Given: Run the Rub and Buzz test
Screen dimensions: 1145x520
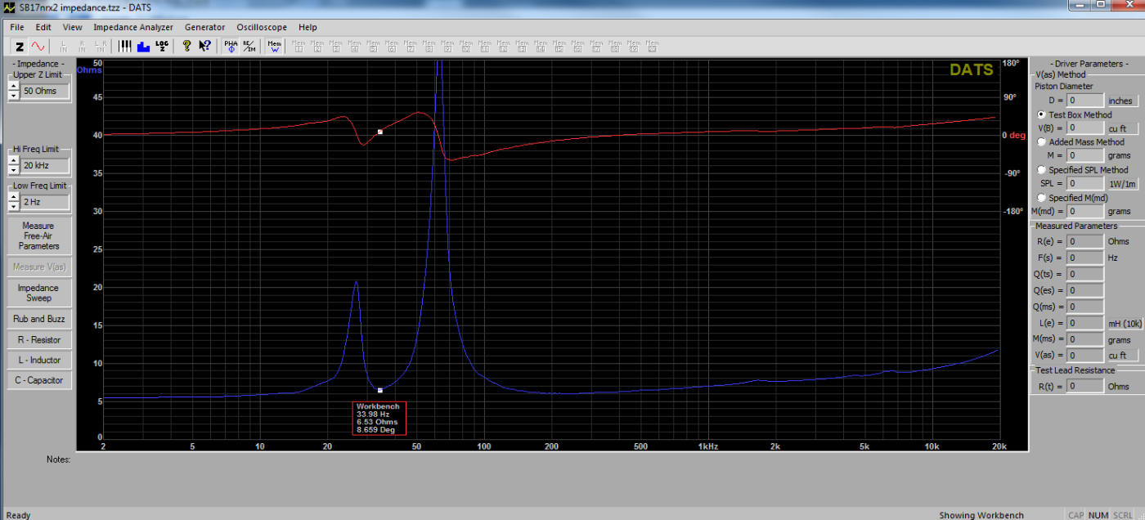Looking at the screenshot, I should [38, 319].
